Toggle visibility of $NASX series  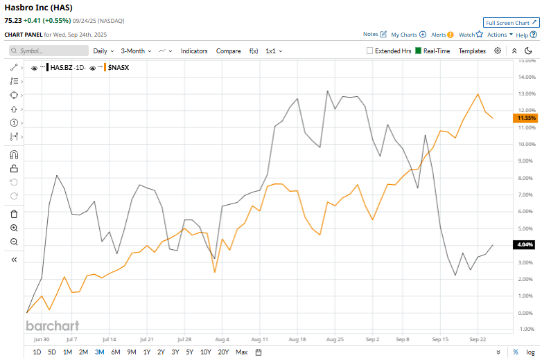tap(92, 68)
